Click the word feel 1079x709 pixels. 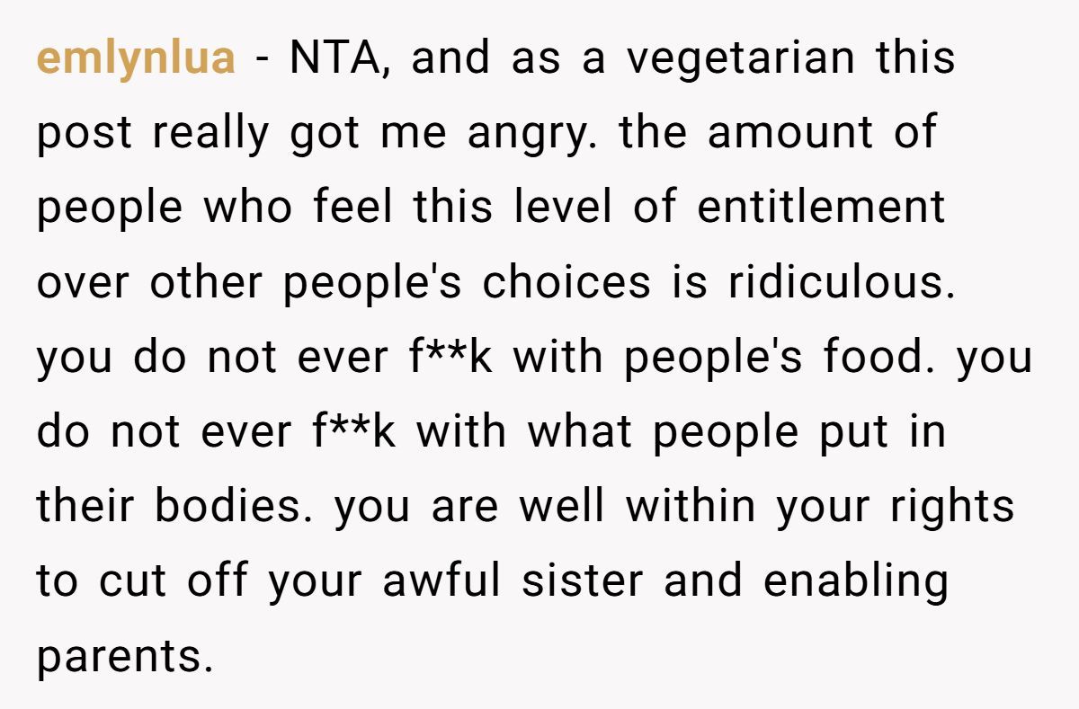coord(352,208)
